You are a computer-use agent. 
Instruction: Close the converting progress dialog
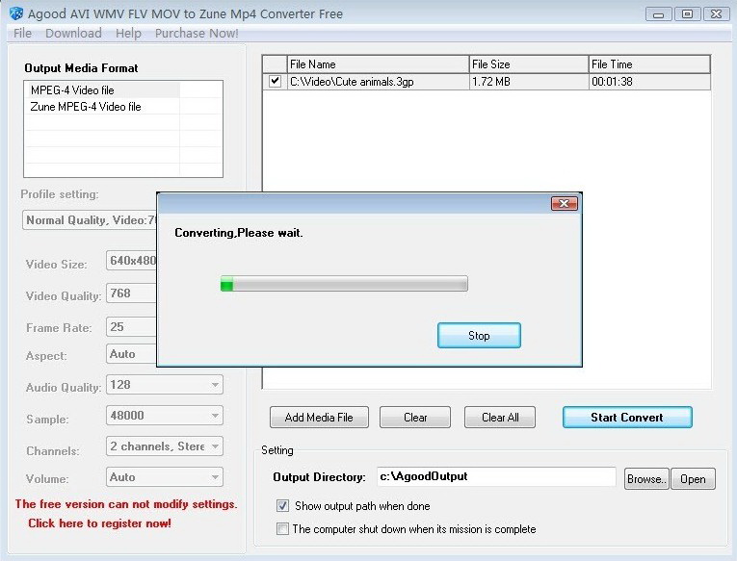pos(564,203)
